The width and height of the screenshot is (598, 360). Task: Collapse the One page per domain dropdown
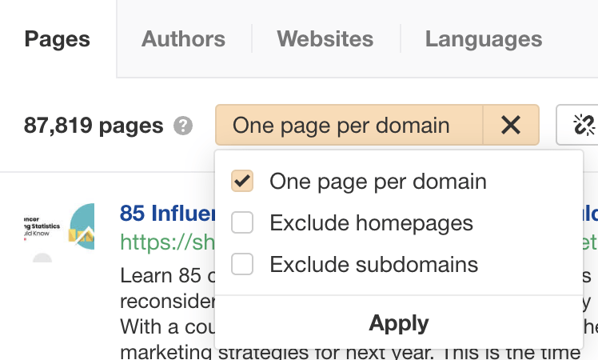tap(349, 125)
